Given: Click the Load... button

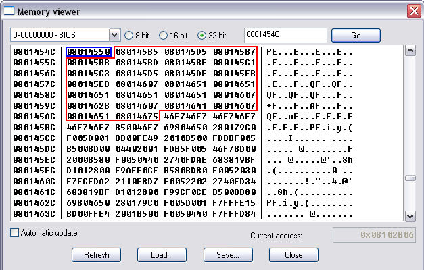Looking at the screenshot, I should point(162,255).
